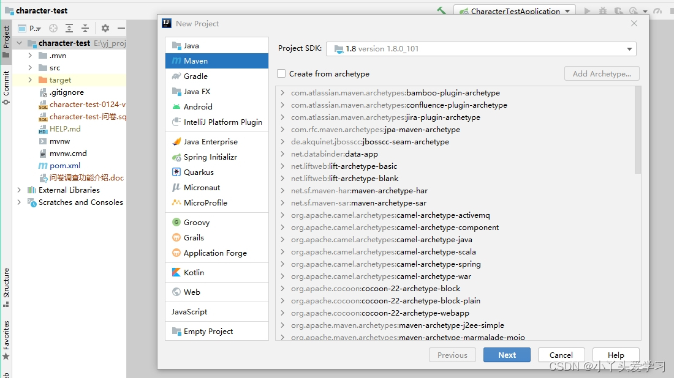Choose Spring Initializr generator
The image size is (674, 378).
click(217, 157)
